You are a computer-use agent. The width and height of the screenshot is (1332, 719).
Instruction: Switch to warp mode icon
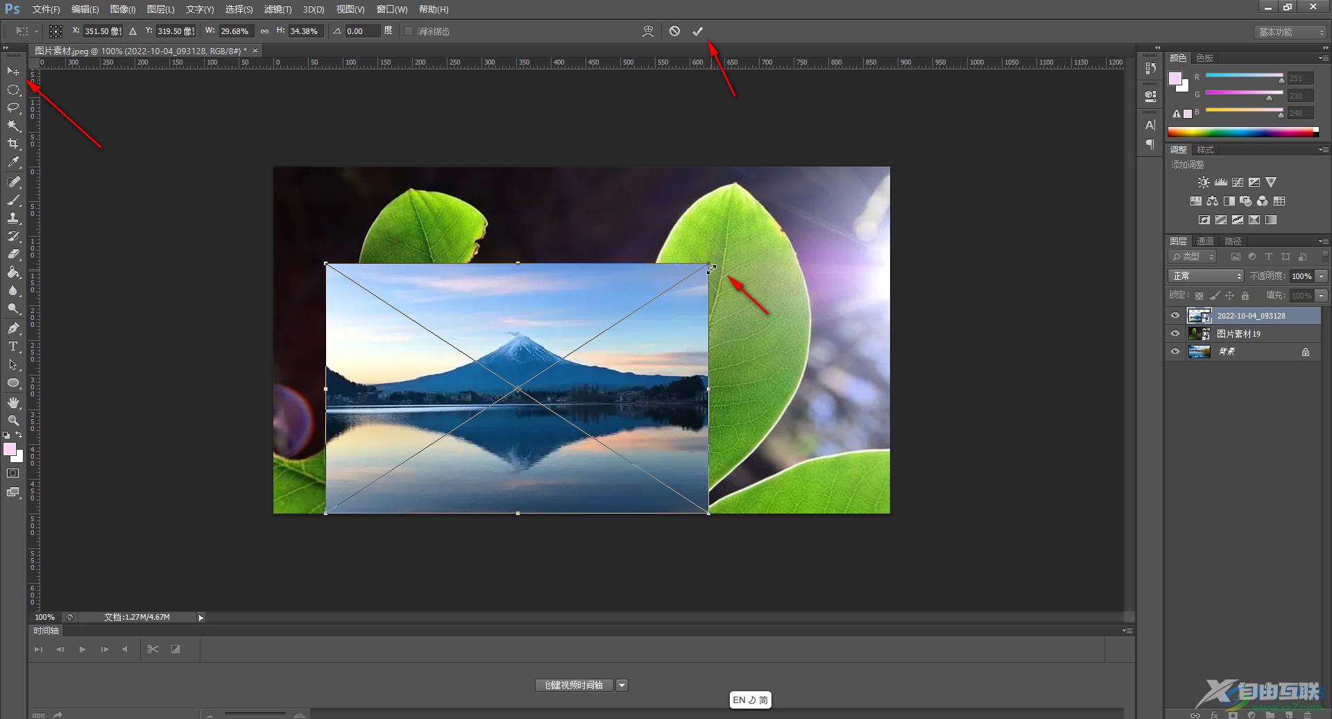pos(648,31)
